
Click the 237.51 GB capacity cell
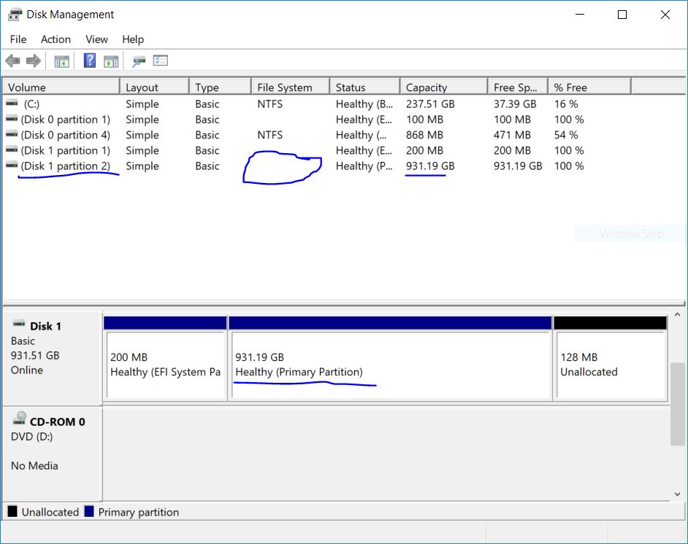430,104
